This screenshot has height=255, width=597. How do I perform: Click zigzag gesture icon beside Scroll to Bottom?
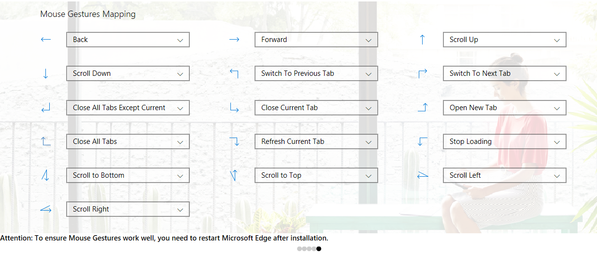point(46,175)
